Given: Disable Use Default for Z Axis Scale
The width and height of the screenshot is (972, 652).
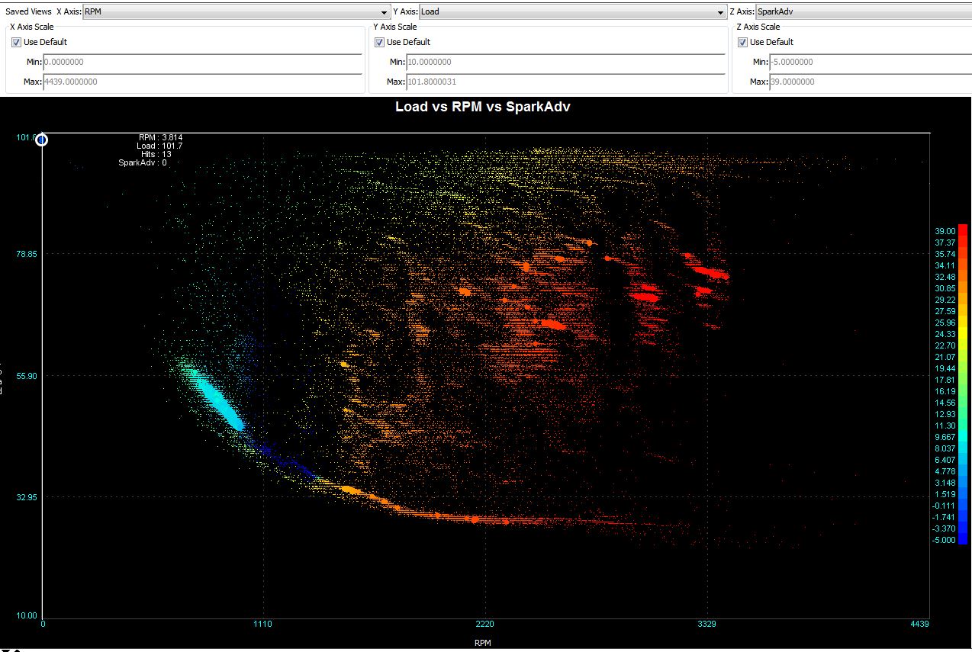Looking at the screenshot, I should pos(742,42).
